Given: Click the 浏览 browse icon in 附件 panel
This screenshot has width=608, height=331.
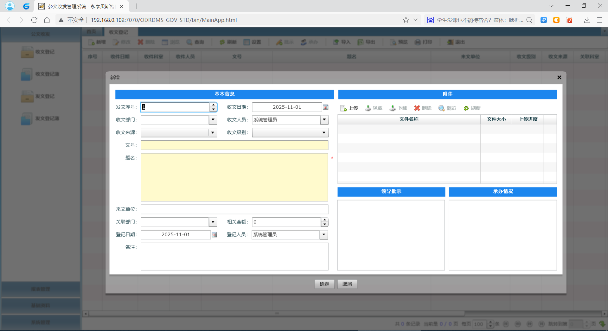Looking at the screenshot, I should point(447,108).
